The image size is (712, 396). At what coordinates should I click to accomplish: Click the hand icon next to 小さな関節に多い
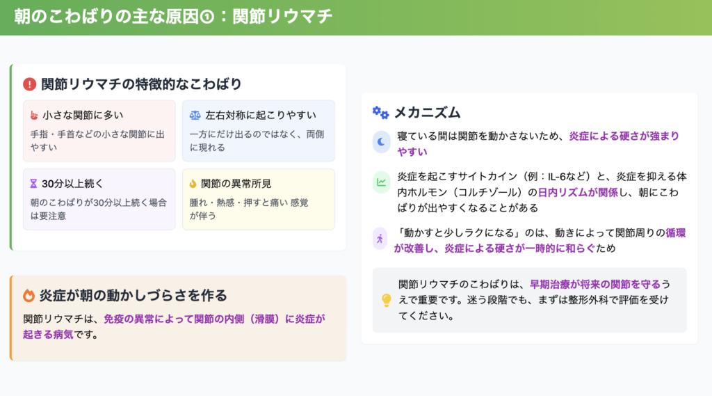click(x=34, y=115)
